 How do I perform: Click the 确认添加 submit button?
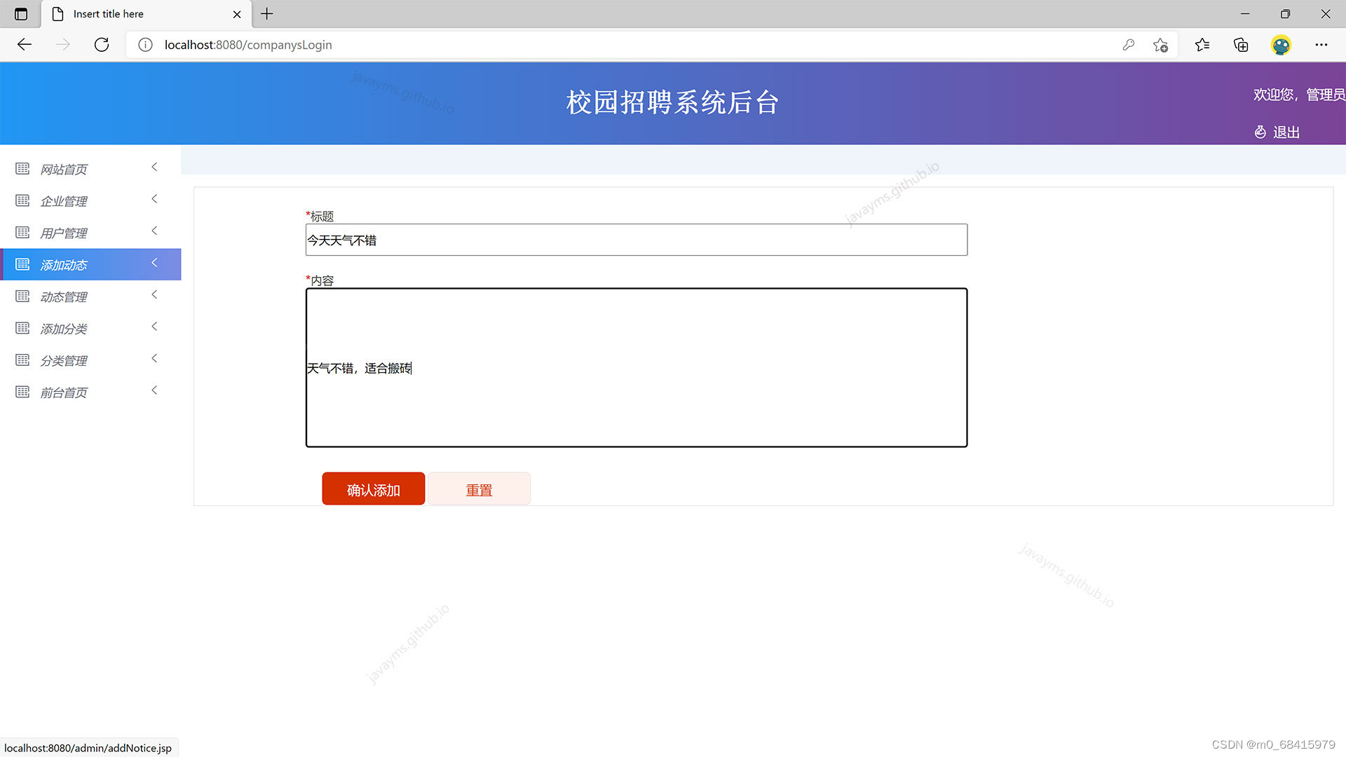pos(373,489)
